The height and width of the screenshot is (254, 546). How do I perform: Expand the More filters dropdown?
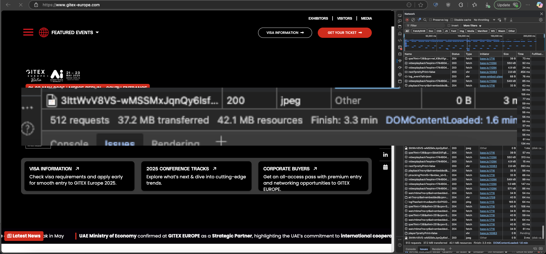pos(472,26)
